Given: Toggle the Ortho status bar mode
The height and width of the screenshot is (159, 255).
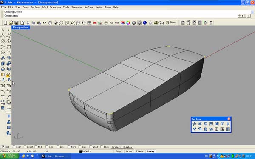Looking at the screenshot, I should [129, 151].
